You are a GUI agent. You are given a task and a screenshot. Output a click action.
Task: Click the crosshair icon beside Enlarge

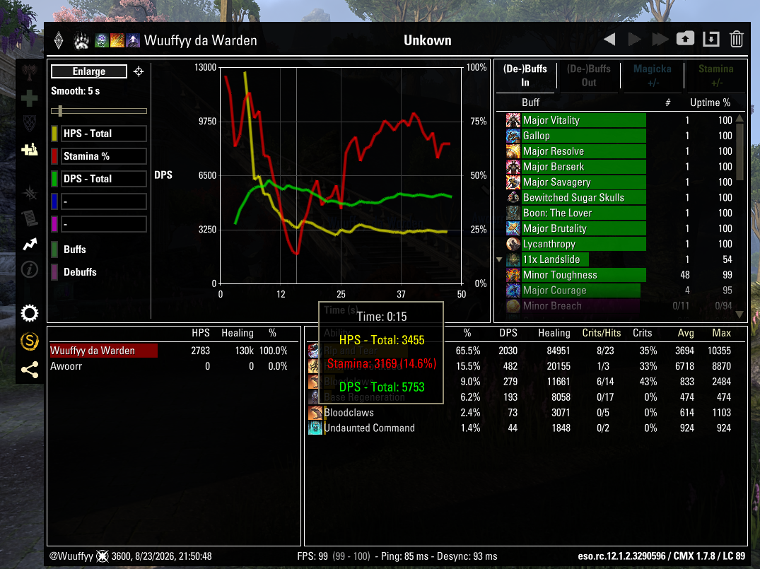139,71
